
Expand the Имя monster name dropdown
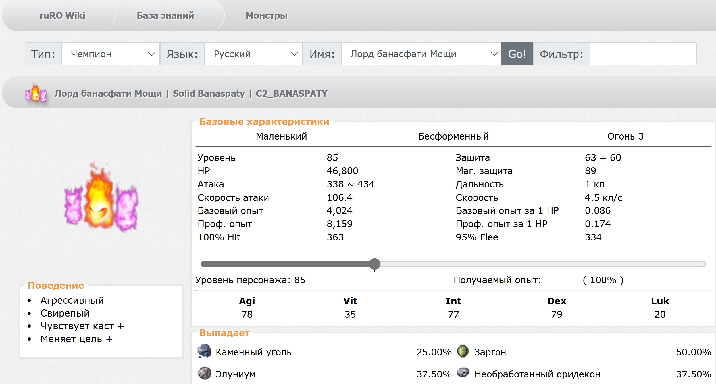click(x=421, y=54)
